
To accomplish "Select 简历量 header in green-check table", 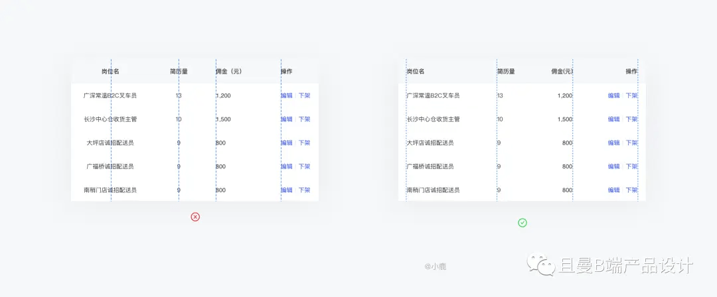I will [506, 72].
